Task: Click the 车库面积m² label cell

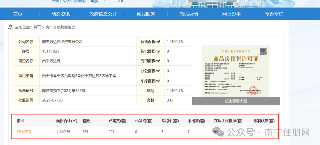Action: 151,81
